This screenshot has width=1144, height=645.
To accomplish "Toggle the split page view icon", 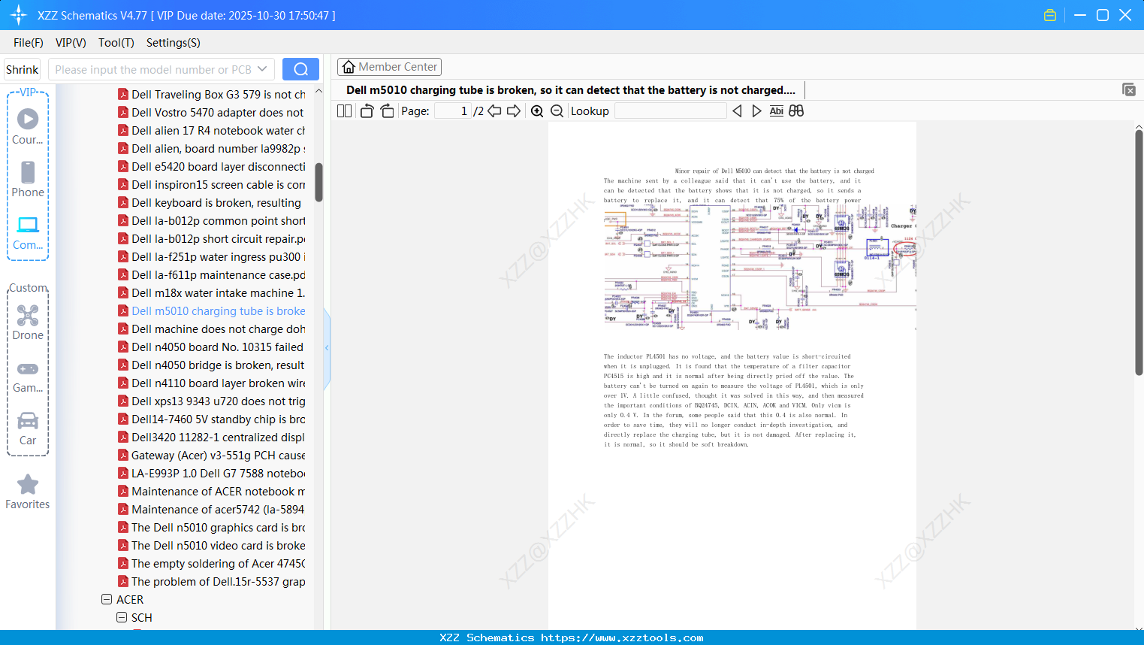I will point(345,111).
